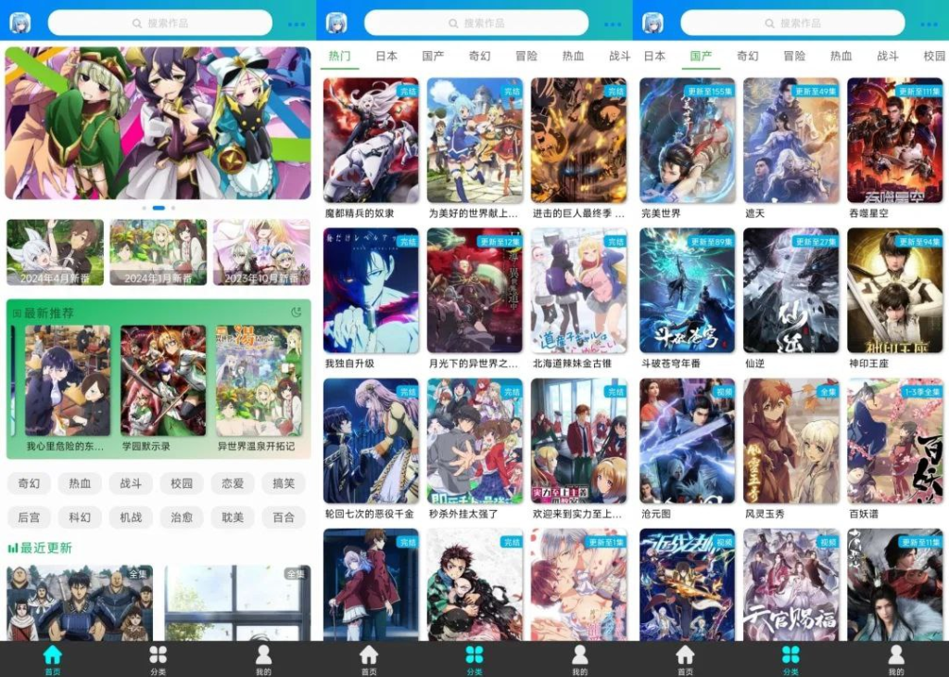Focus the 搜索作品 search box on the 热门 screen

pyautogui.click(x=476, y=23)
